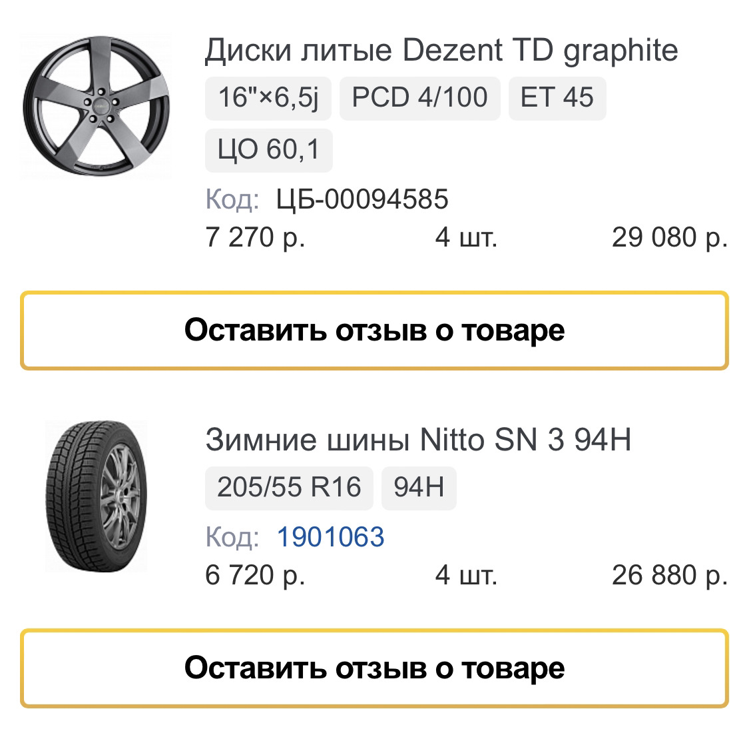Image resolution: width=749 pixels, height=753 pixels.
Task: Click the 7 270 р. unit price
Action: pos(256,237)
